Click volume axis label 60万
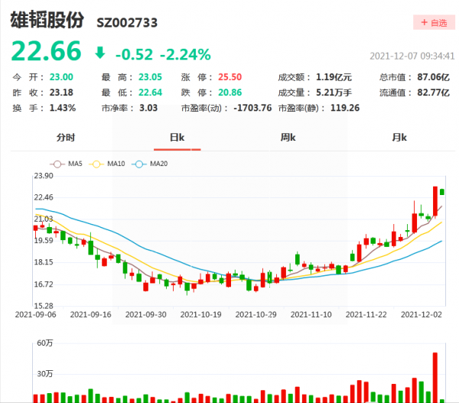This screenshot has height=403, width=459. [45, 343]
